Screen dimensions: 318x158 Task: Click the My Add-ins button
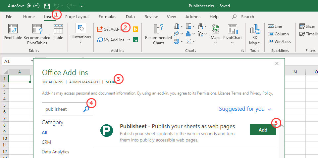(x=111, y=40)
